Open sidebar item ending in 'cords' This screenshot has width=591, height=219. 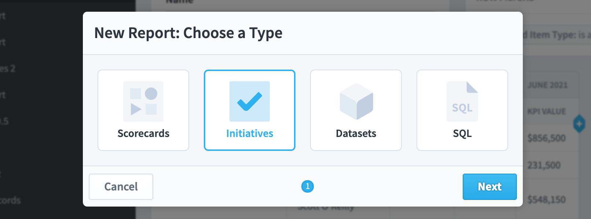10,200
